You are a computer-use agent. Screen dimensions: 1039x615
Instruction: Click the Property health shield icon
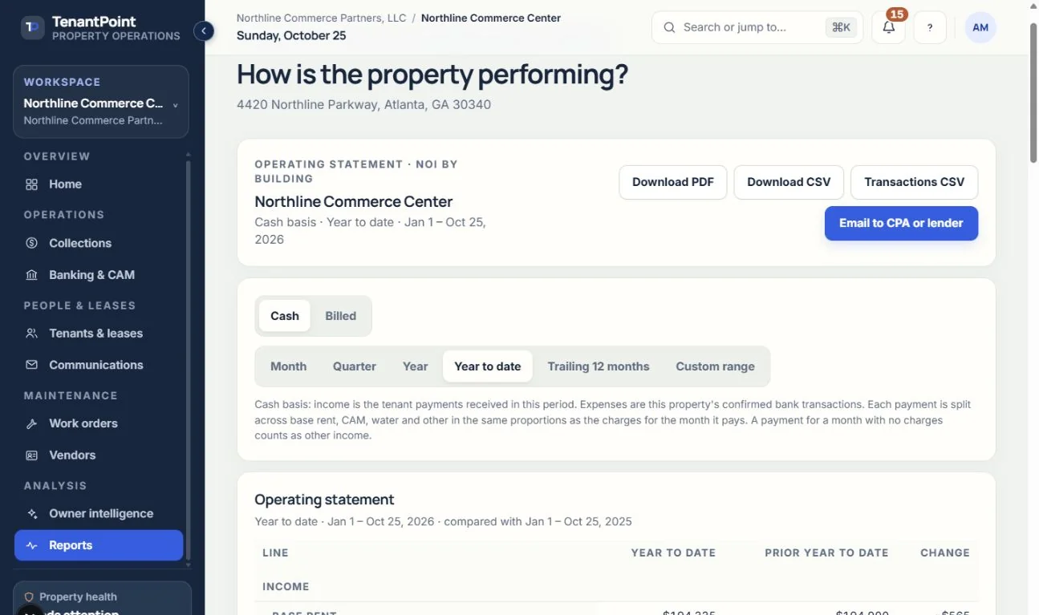[x=29, y=597]
